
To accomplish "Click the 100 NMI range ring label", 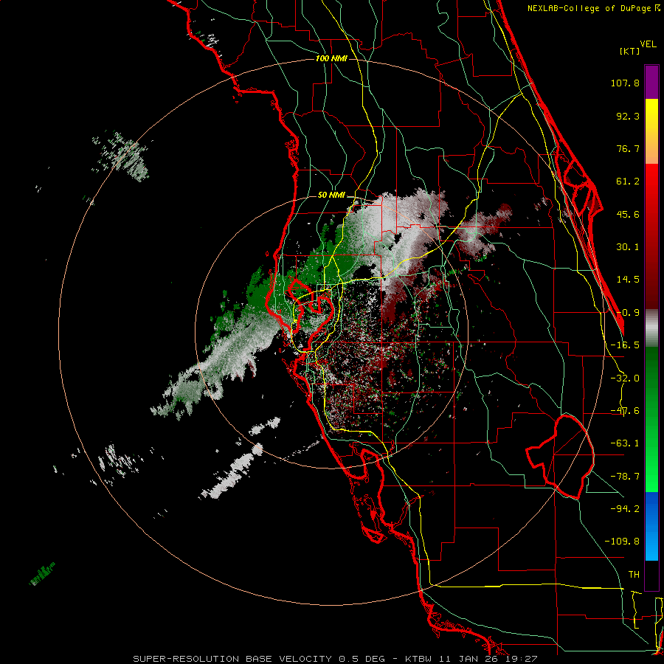I will 331,58.
